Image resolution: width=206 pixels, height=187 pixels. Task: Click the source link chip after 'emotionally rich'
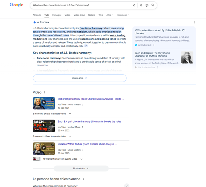tap(86, 46)
